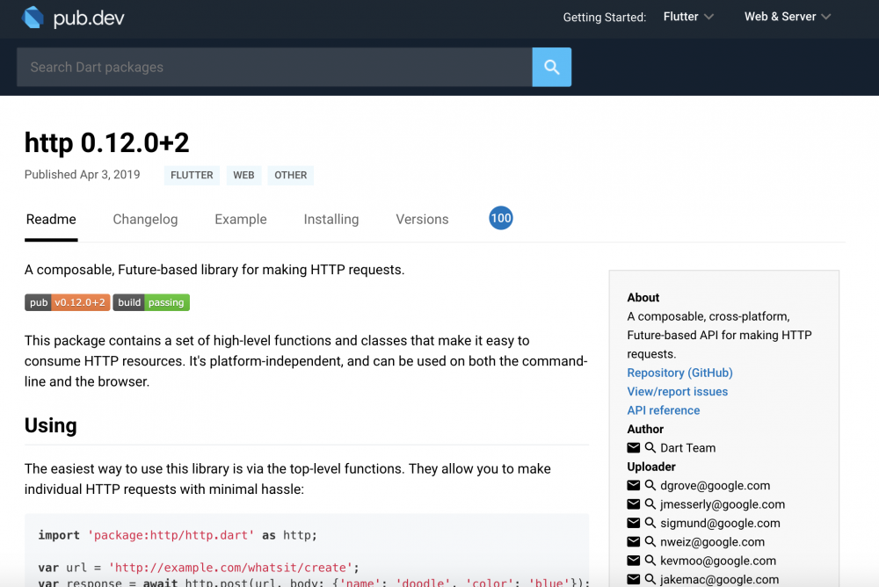The image size is (879, 587).
Task: Switch to the Changelog tab
Action: coord(145,220)
